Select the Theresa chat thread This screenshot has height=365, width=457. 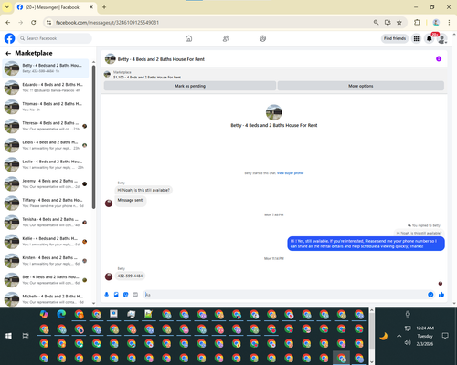pyautogui.click(x=46, y=126)
